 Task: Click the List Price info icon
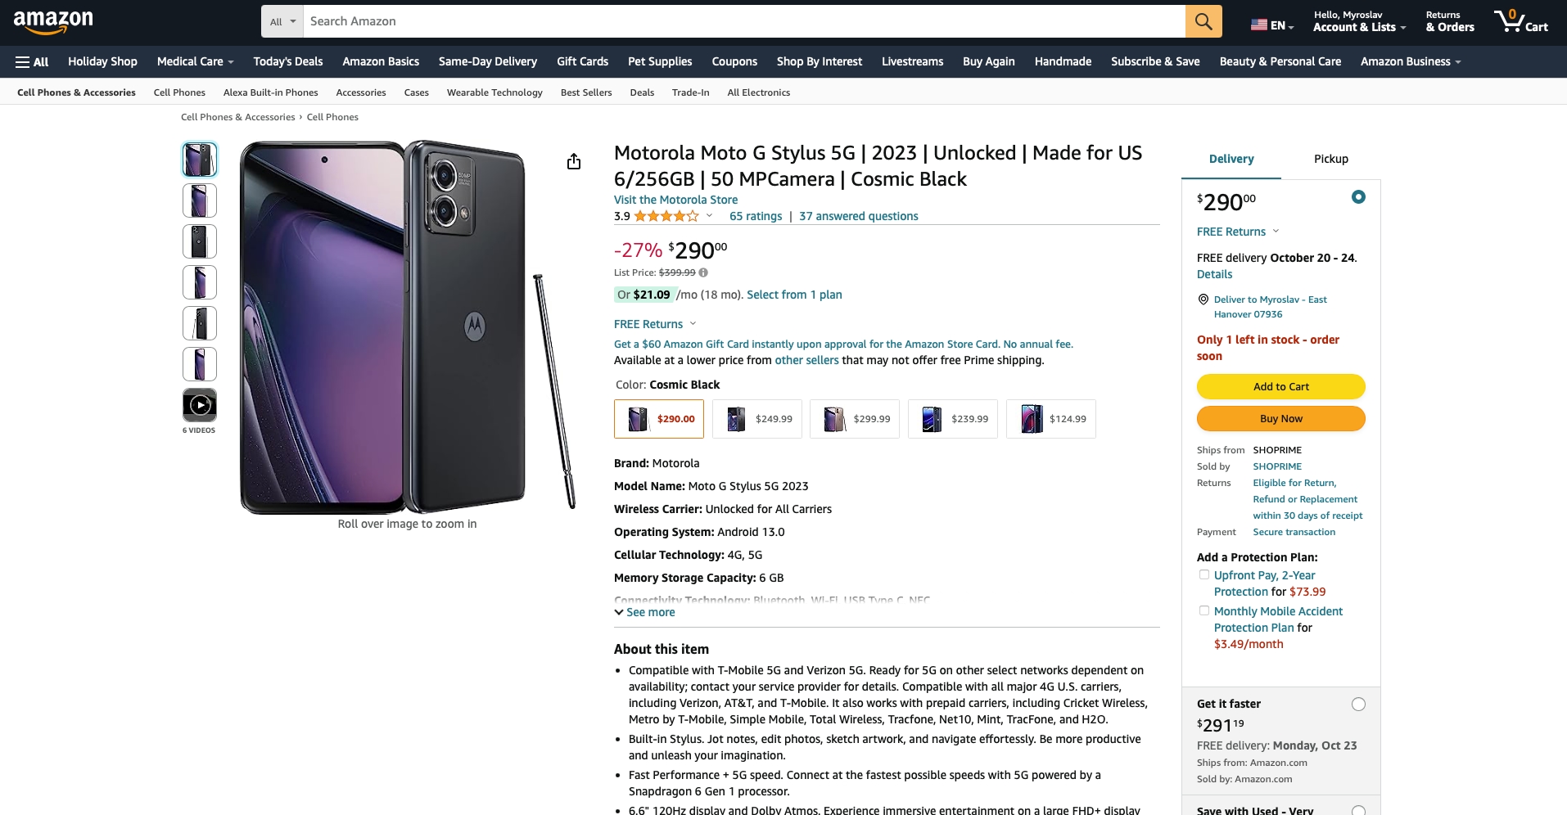pyautogui.click(x=703, y=272)
